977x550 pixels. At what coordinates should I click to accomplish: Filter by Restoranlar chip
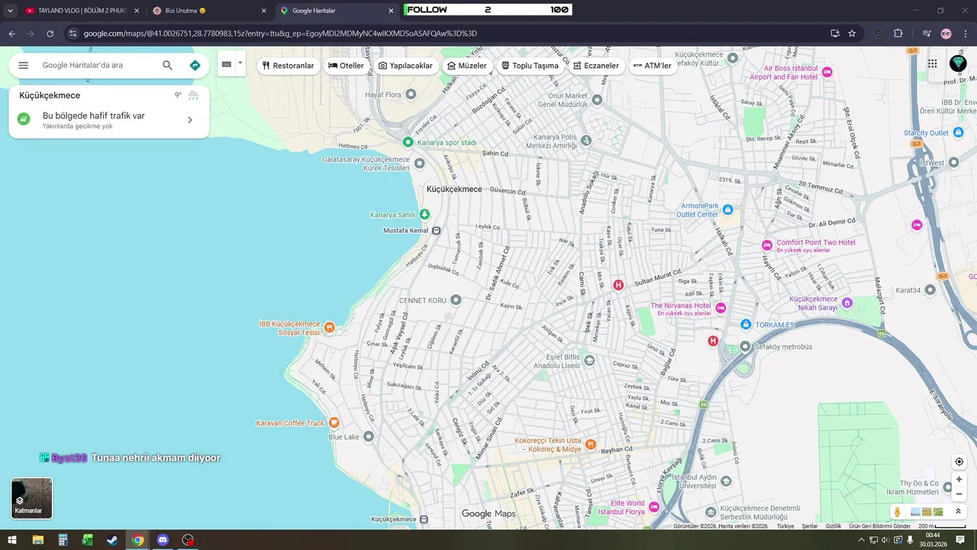point(288,66)
